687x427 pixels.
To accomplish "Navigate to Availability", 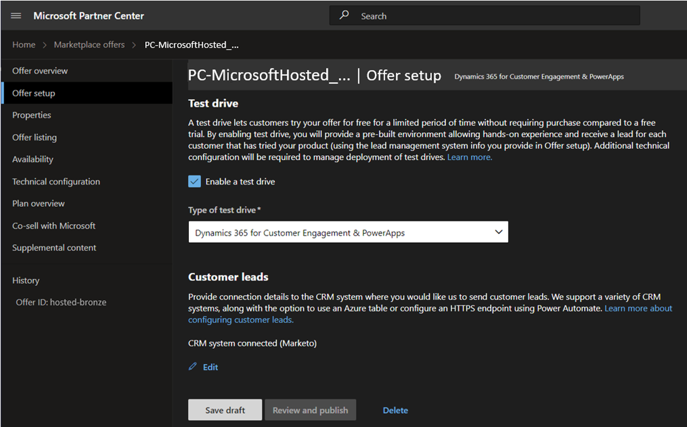I will (x=33, y=159).
